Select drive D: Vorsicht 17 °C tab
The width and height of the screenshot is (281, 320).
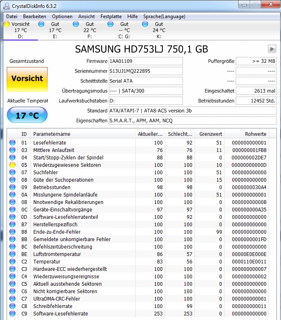pos(21,30)
